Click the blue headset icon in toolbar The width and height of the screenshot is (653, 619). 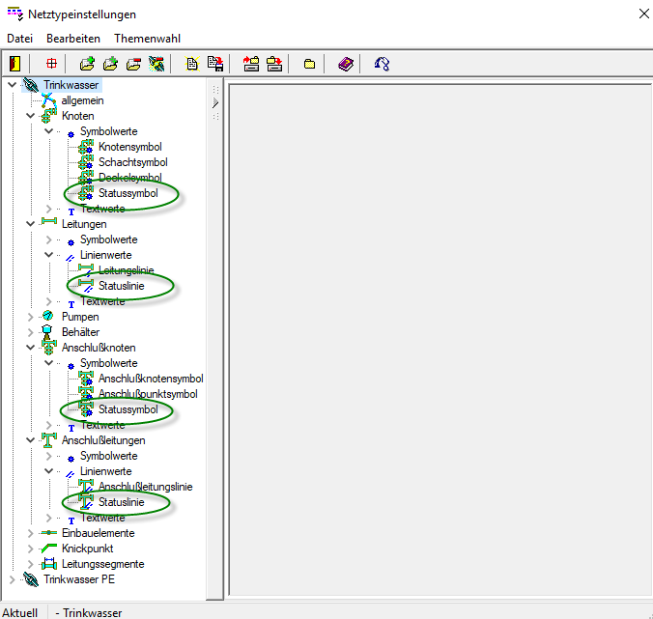383,64
